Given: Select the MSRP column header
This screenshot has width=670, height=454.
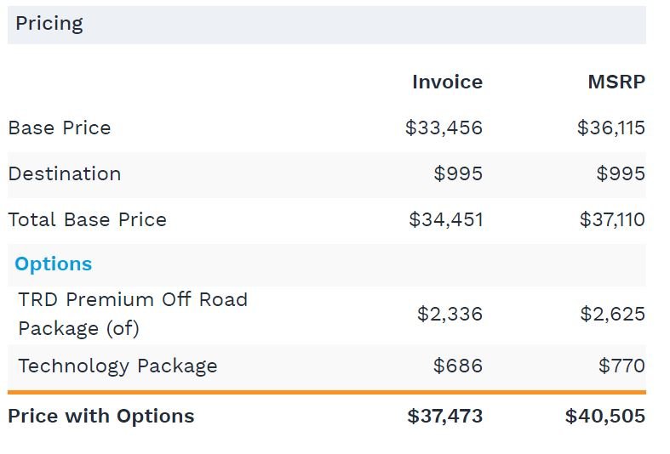Looking at the screenshot, I should click(616, 82).
